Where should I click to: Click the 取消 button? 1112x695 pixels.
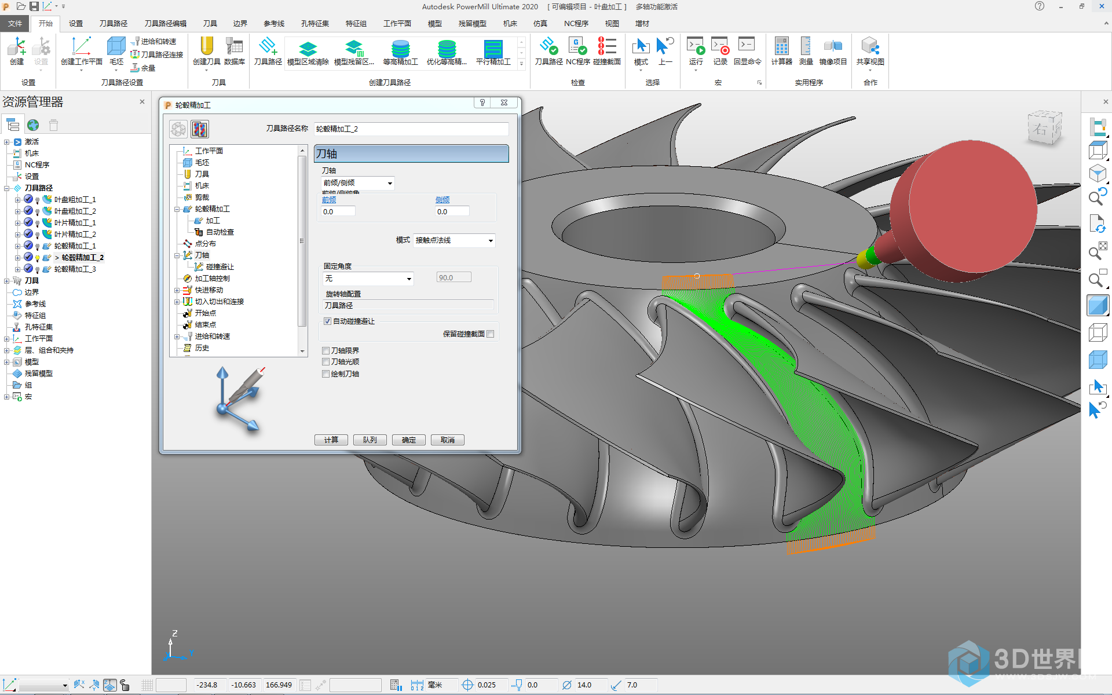[448, 440]
